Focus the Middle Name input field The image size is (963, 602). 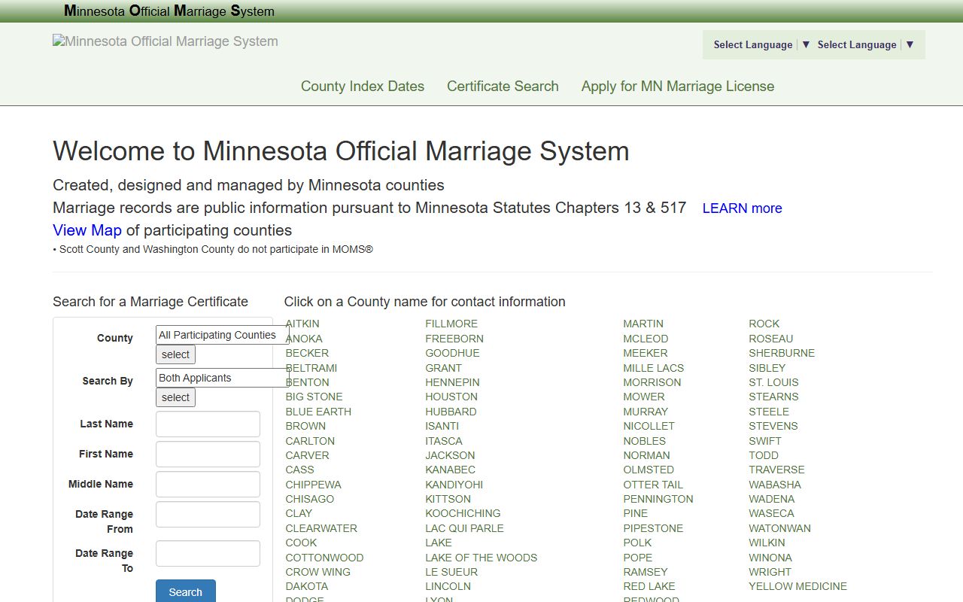pyautogui.click(x=208, y=484)
